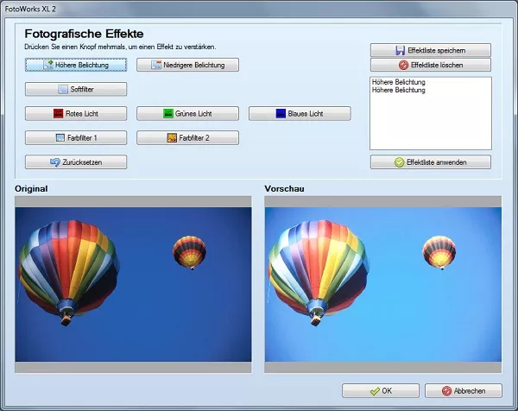Screen dimensions: 518x411
Task: Click the Farbfilter 2 icon
Action: pos(172,138)
